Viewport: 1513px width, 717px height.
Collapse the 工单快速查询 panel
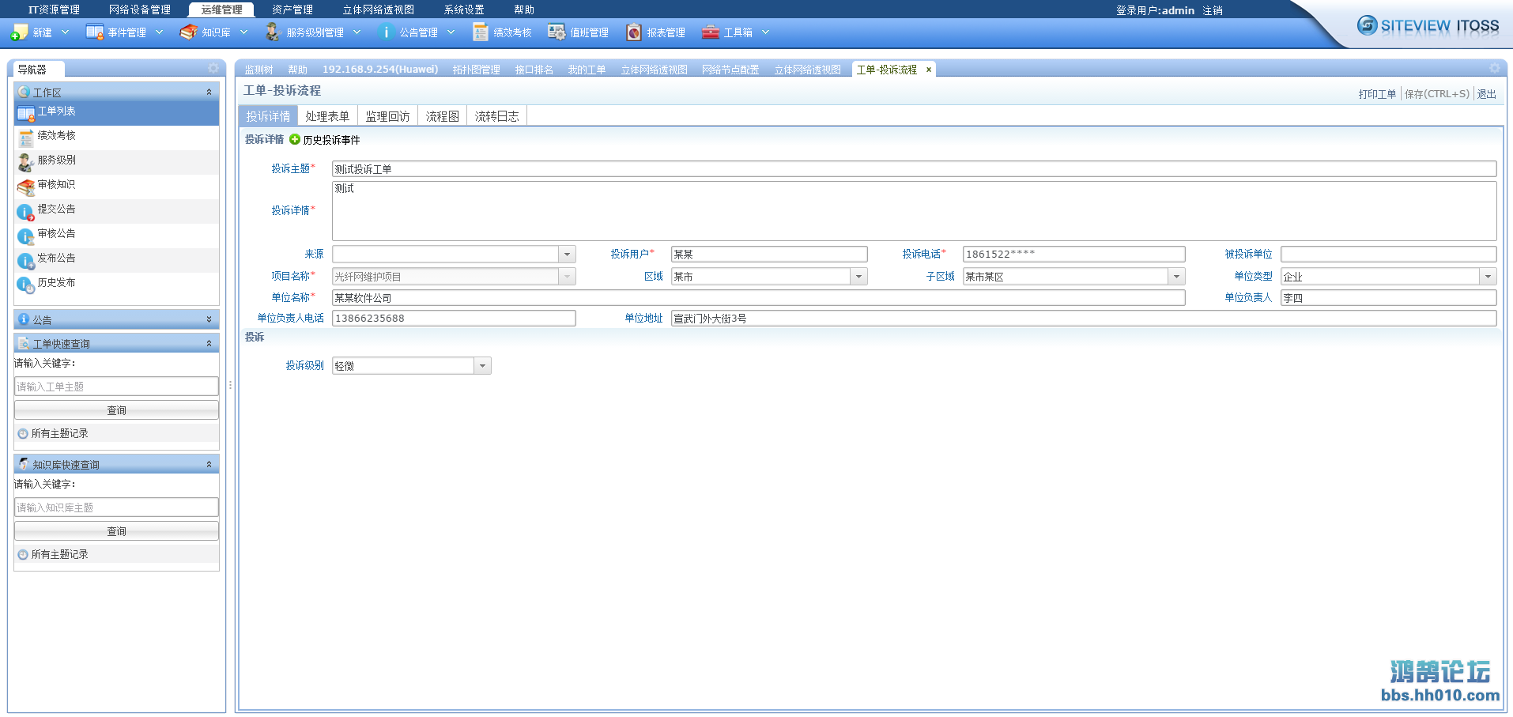pyautogui.click(x=209, y=344)
